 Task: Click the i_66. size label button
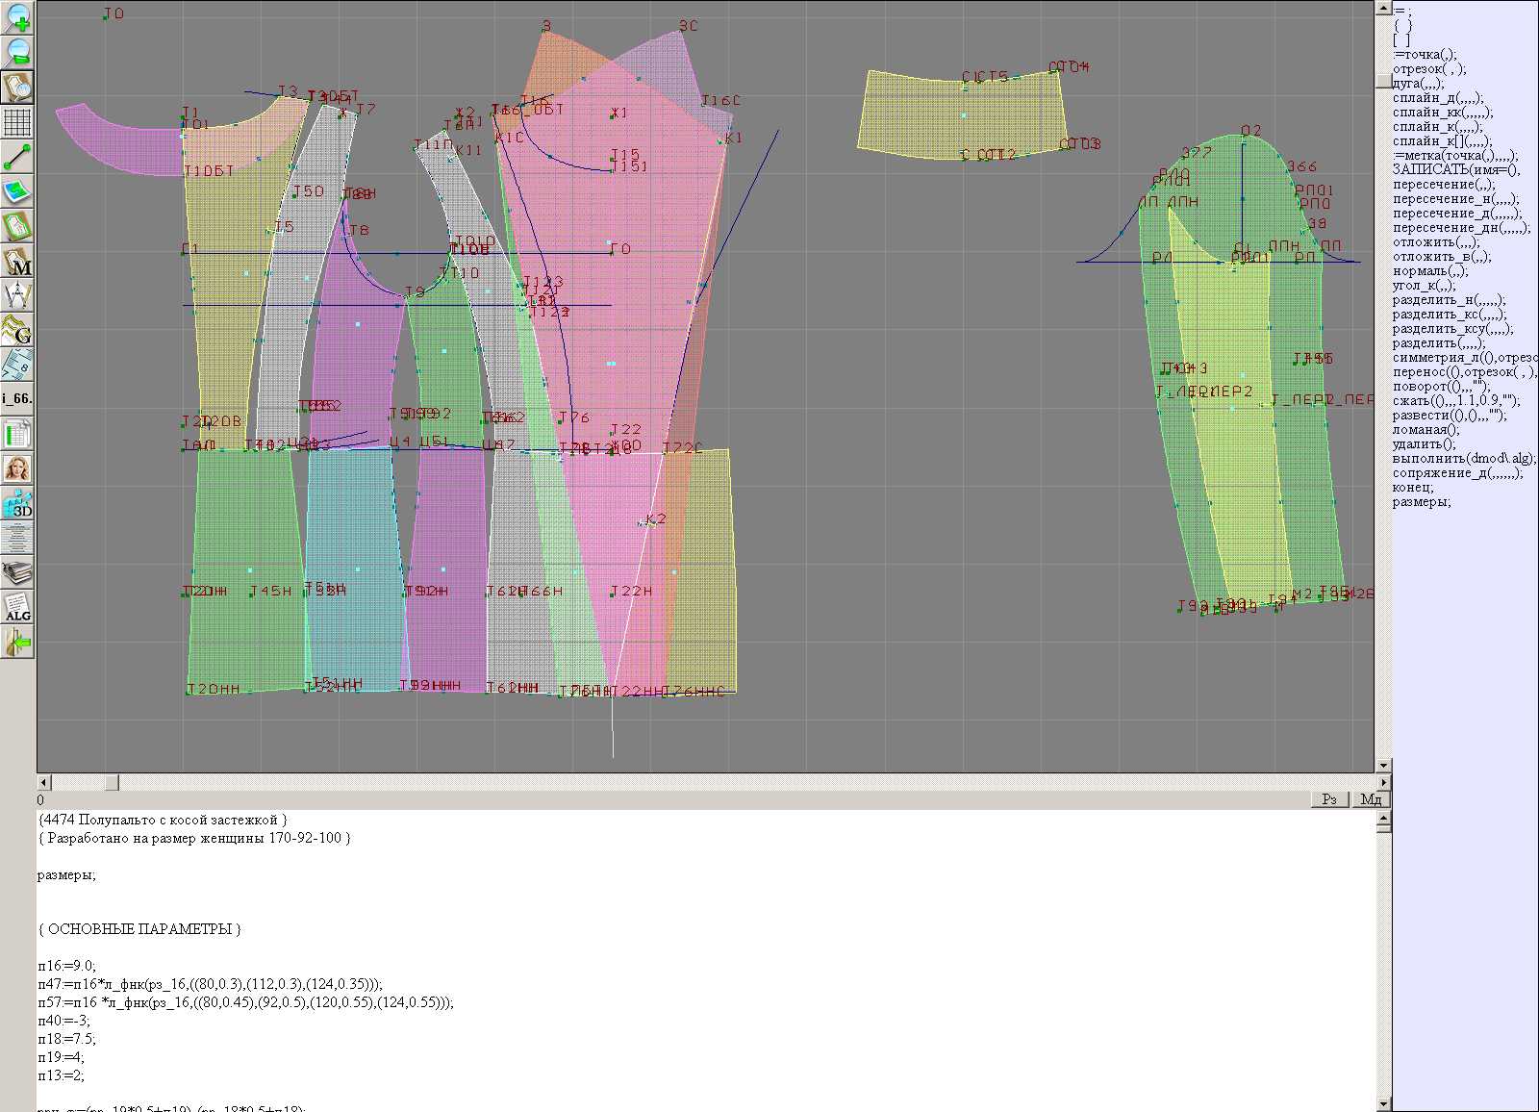point(17,398)
